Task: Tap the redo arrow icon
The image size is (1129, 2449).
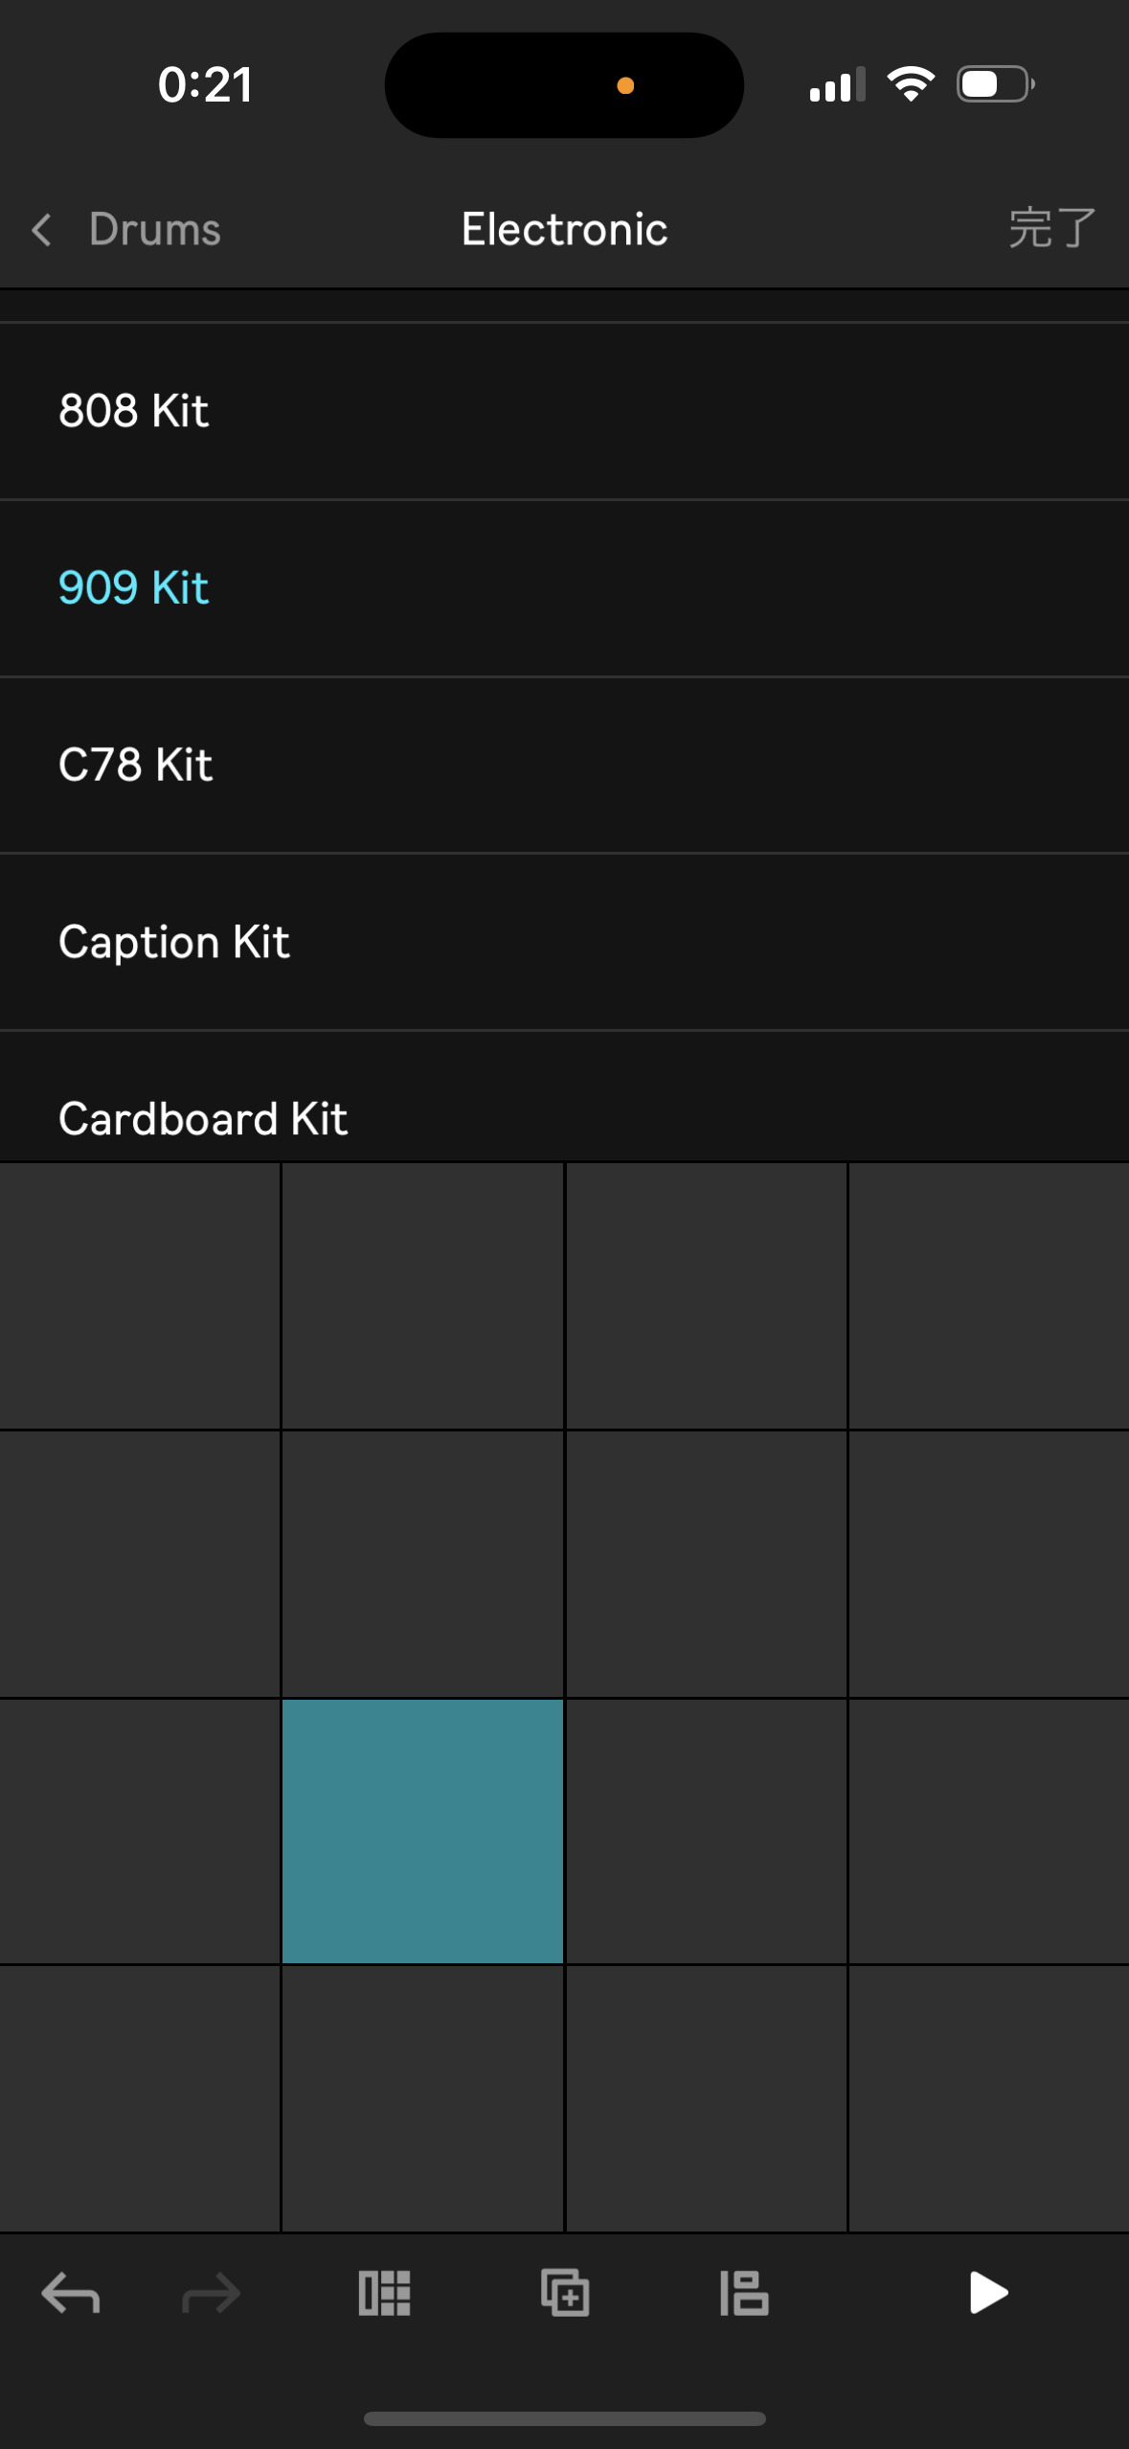Action: 211,2294
